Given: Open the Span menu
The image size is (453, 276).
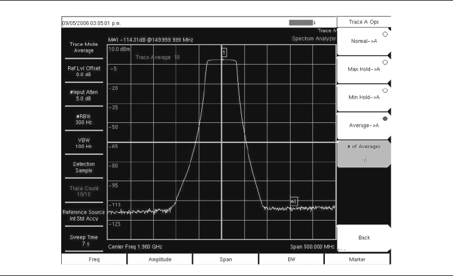Looking at the screenshot, I should 225,259.
